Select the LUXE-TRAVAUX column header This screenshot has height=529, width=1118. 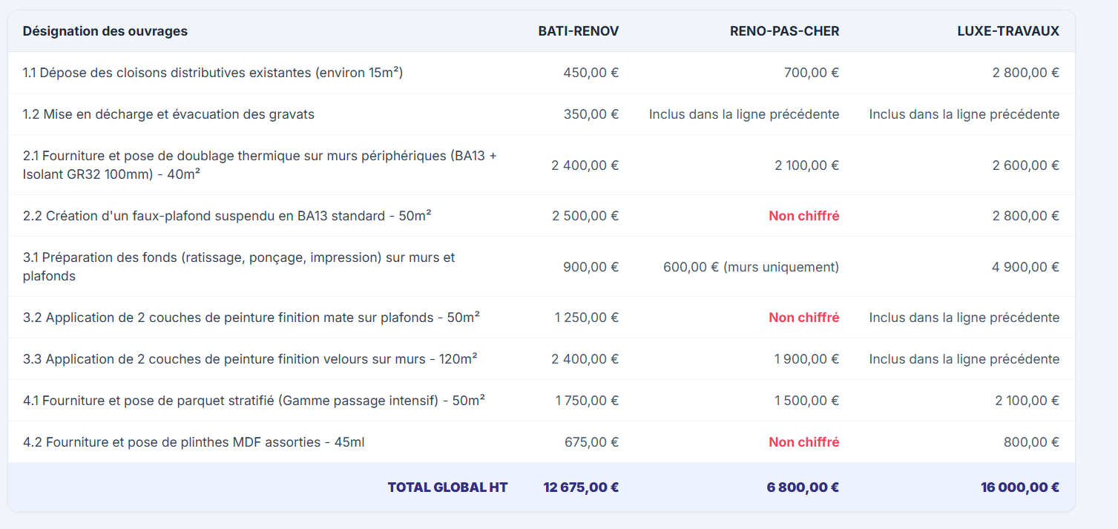[x=1007, y=31]
